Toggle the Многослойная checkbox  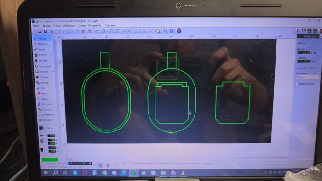tap(297, 84)
